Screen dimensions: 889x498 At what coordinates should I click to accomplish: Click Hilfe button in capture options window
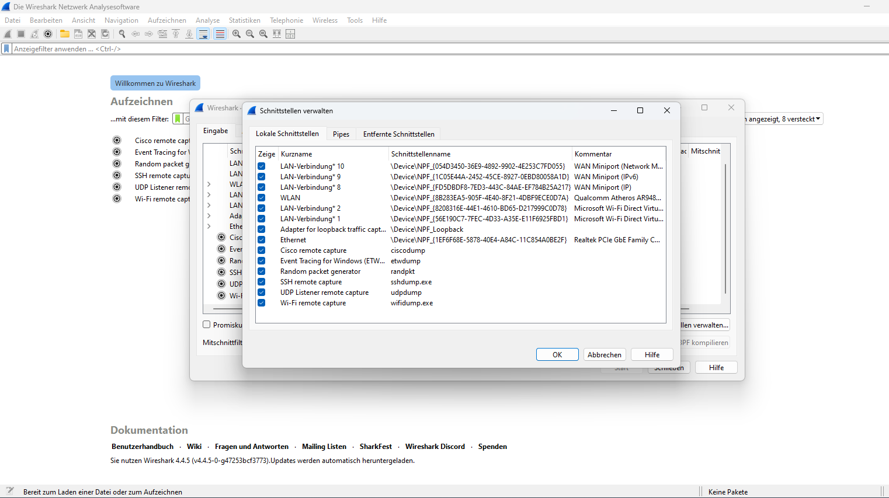(x=716, y=367)
